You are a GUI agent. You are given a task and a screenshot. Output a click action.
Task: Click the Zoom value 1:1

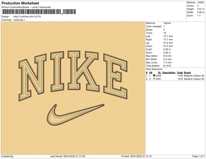(x=199, y=16)
